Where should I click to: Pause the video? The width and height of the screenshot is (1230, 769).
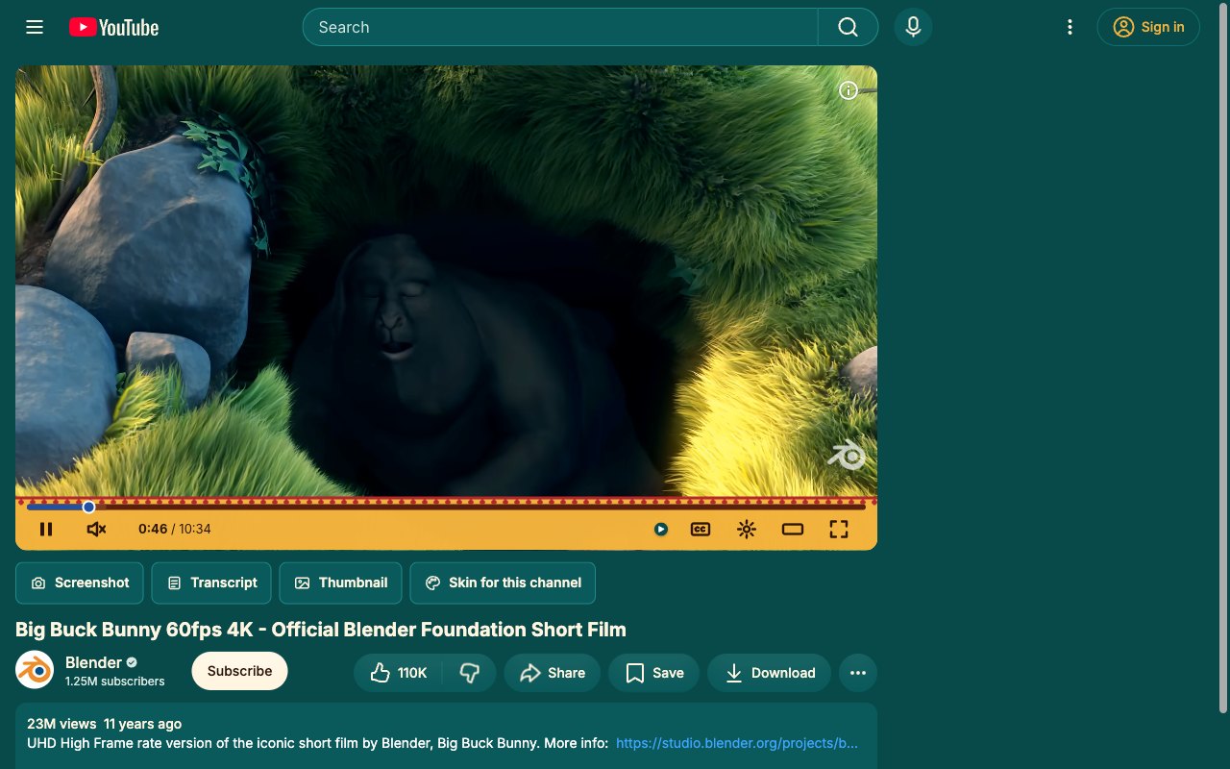click(x=46, y=529)
